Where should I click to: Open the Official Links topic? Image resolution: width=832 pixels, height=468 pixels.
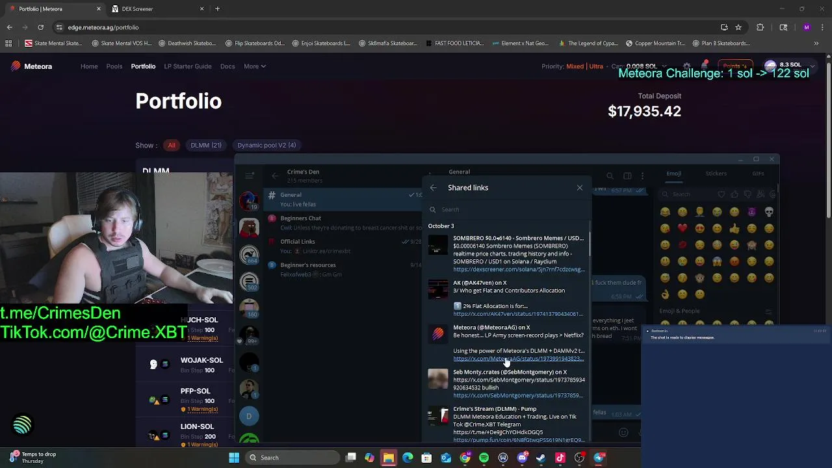343,246
